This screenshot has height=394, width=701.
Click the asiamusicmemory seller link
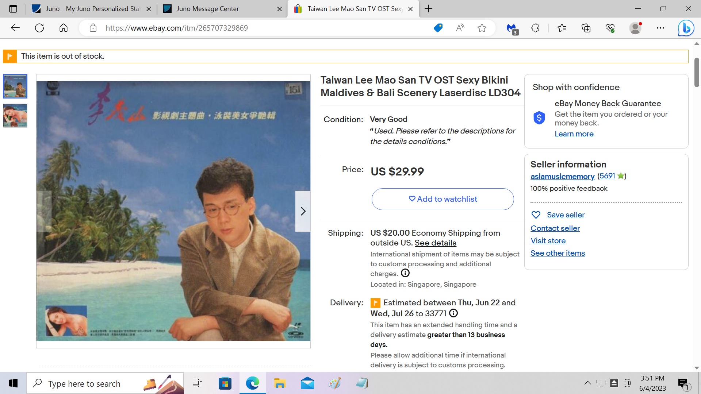click(562, 177)
